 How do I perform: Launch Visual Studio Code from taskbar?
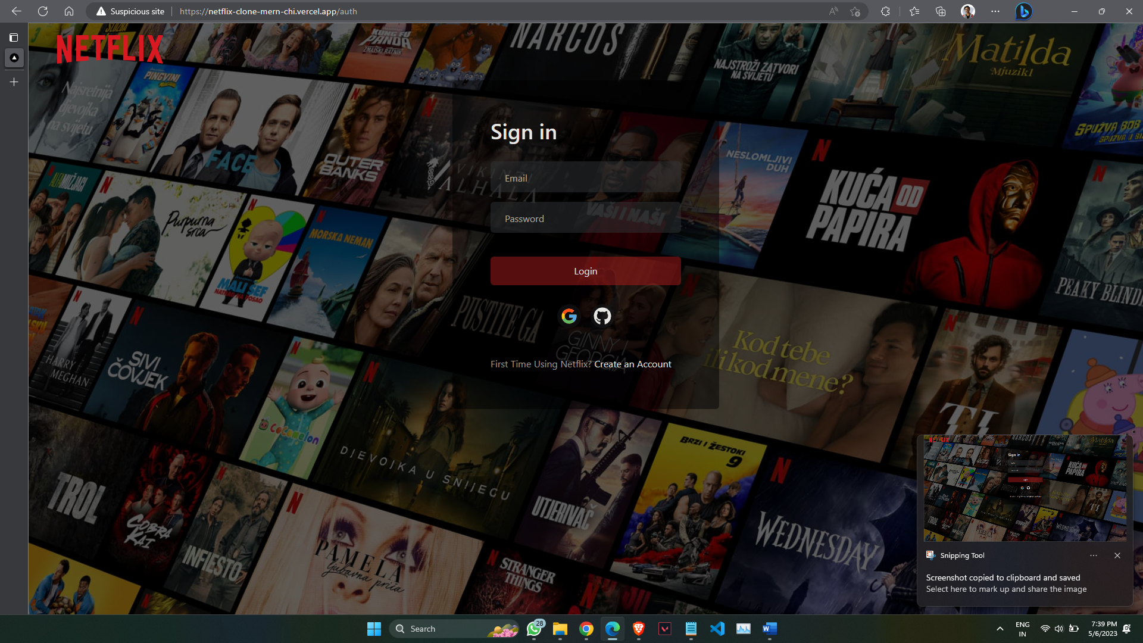click(x=717, y=629)
